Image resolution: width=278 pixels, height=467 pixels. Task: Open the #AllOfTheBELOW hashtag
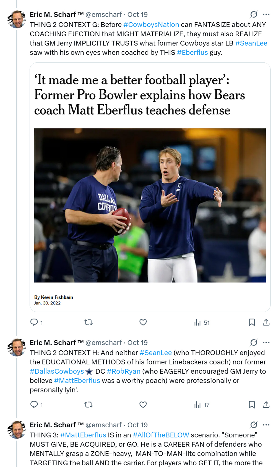point(161,435)
